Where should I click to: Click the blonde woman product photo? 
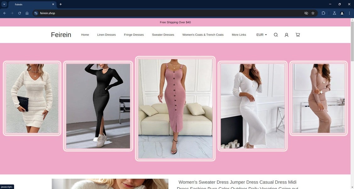(110, 184)
